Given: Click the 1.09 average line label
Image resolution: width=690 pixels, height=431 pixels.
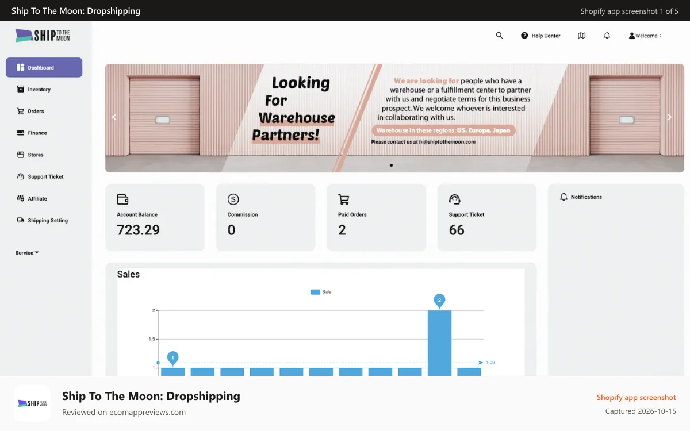Looking at the screenshot, I should pyautogui.click(x=490, y=363).
